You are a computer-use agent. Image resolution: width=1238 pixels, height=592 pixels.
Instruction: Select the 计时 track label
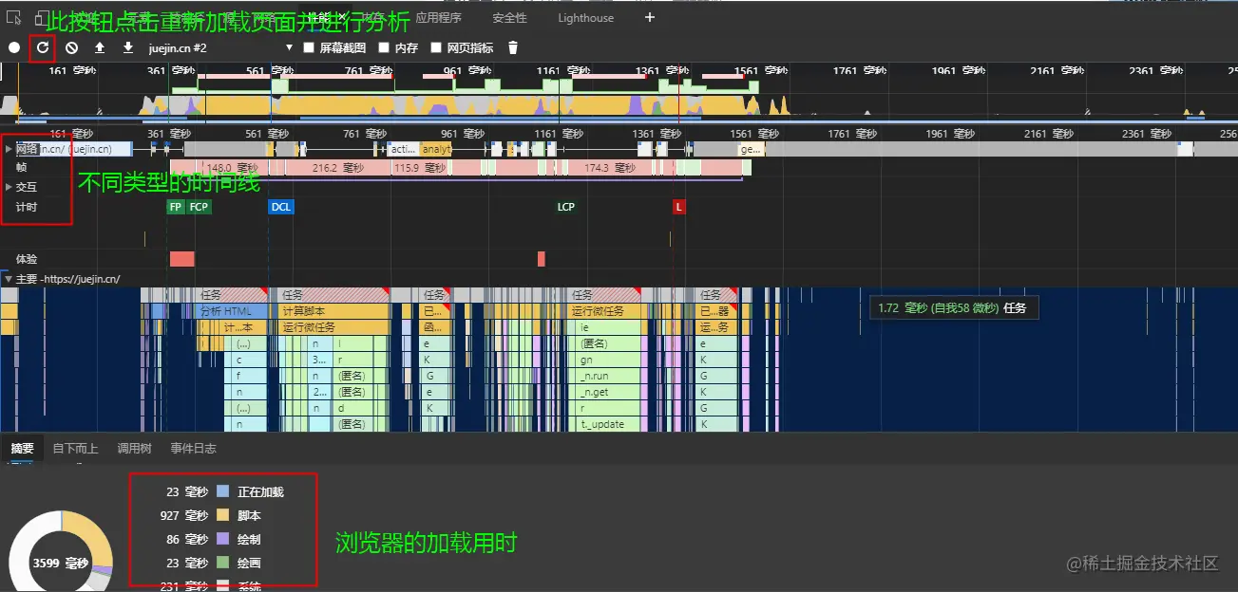point(27,207)
